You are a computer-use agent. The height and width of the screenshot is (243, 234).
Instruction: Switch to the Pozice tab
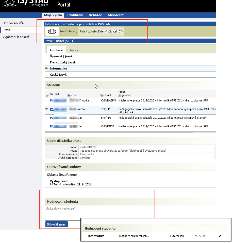tap(74, 50)
